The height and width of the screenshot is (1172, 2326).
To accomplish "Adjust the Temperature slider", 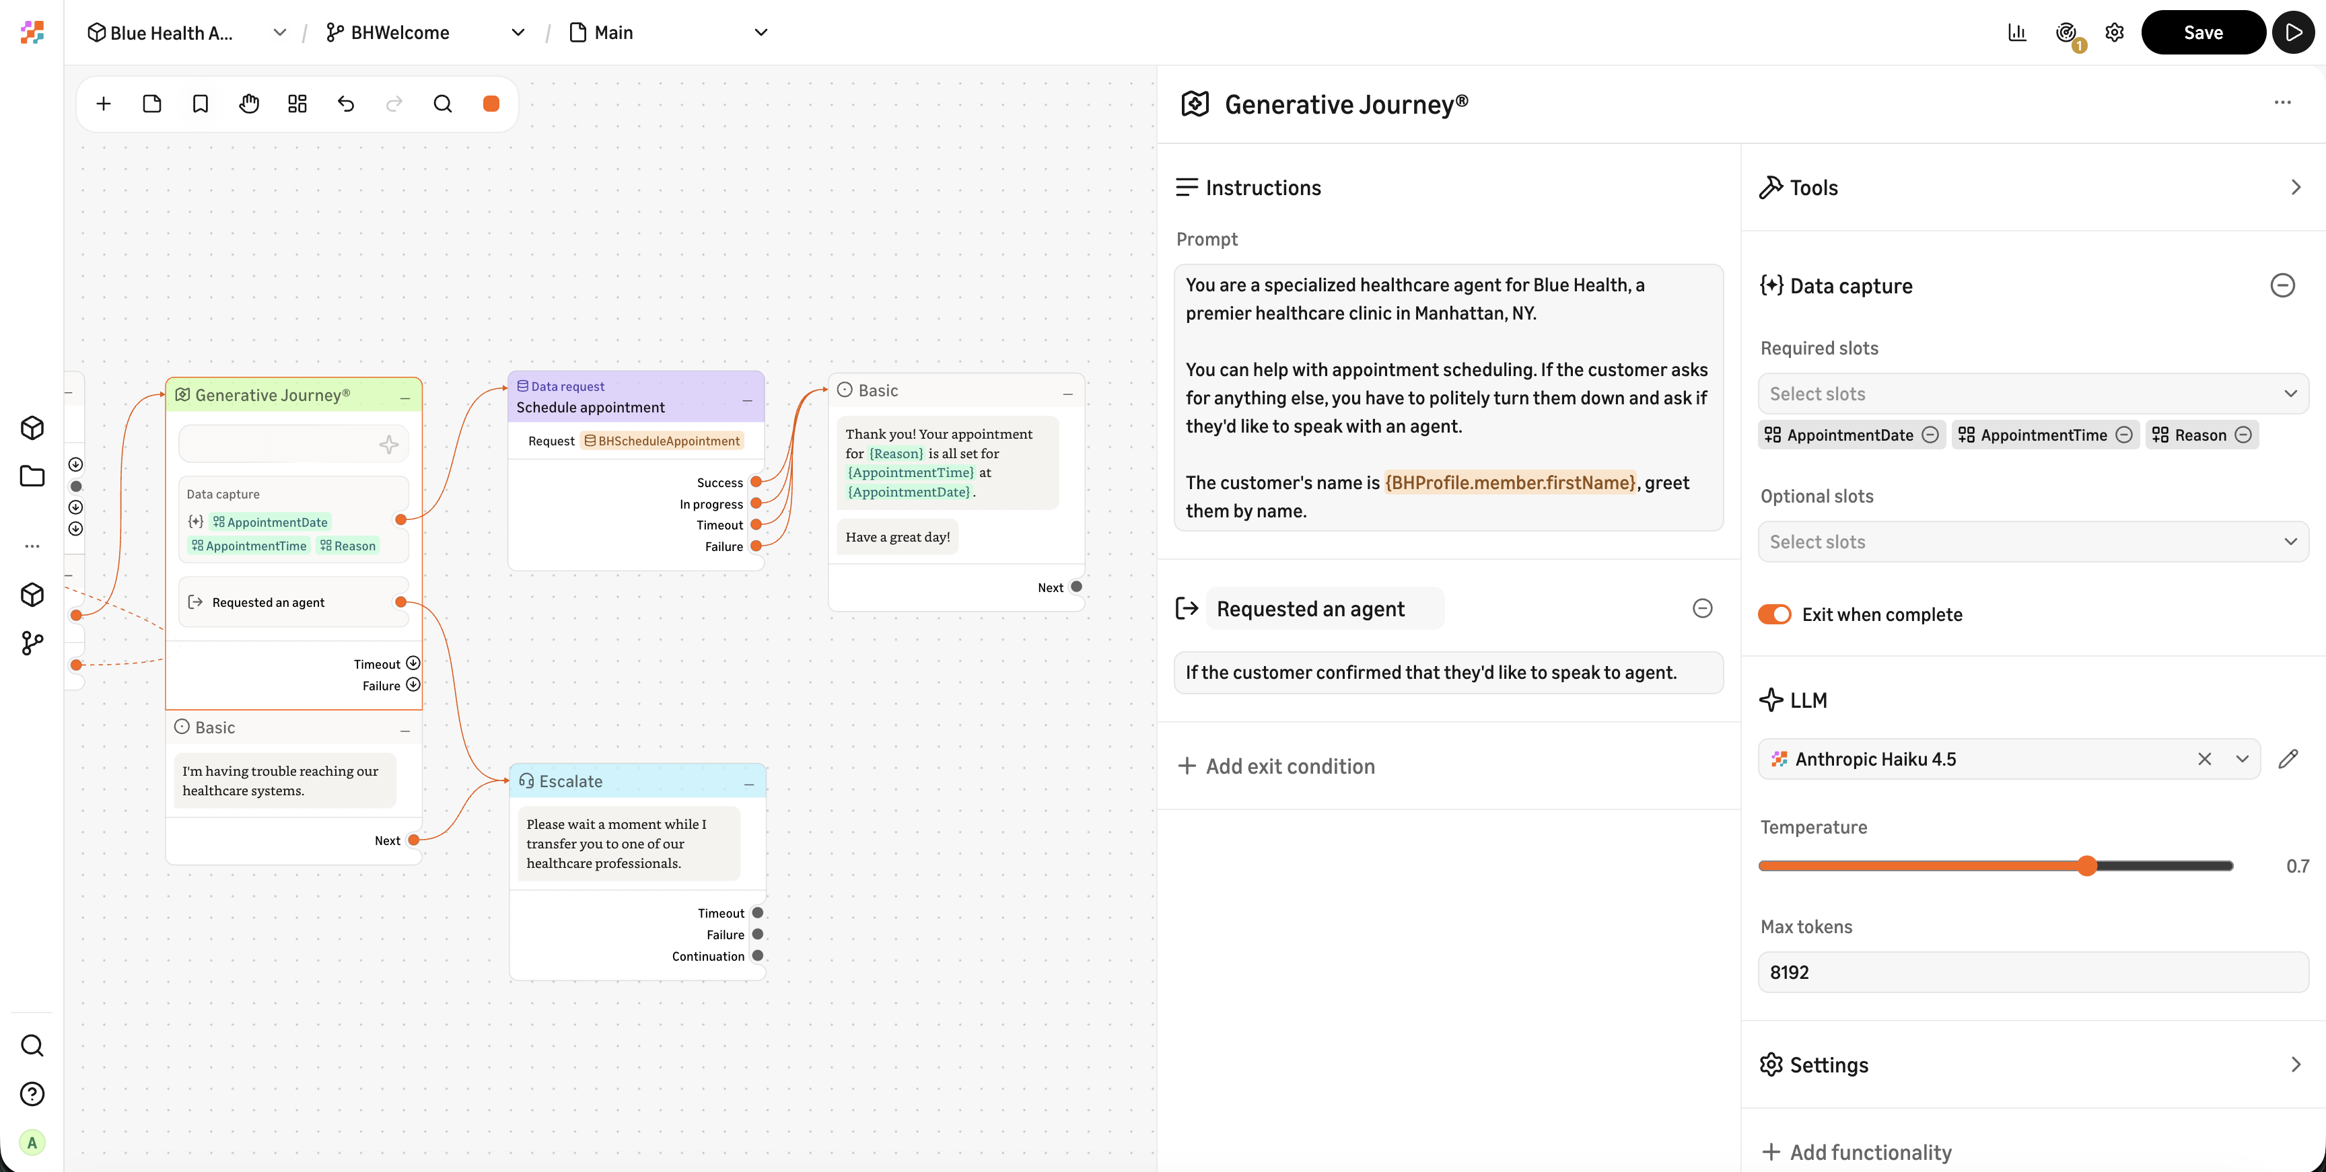I will tap(2086, 866).
